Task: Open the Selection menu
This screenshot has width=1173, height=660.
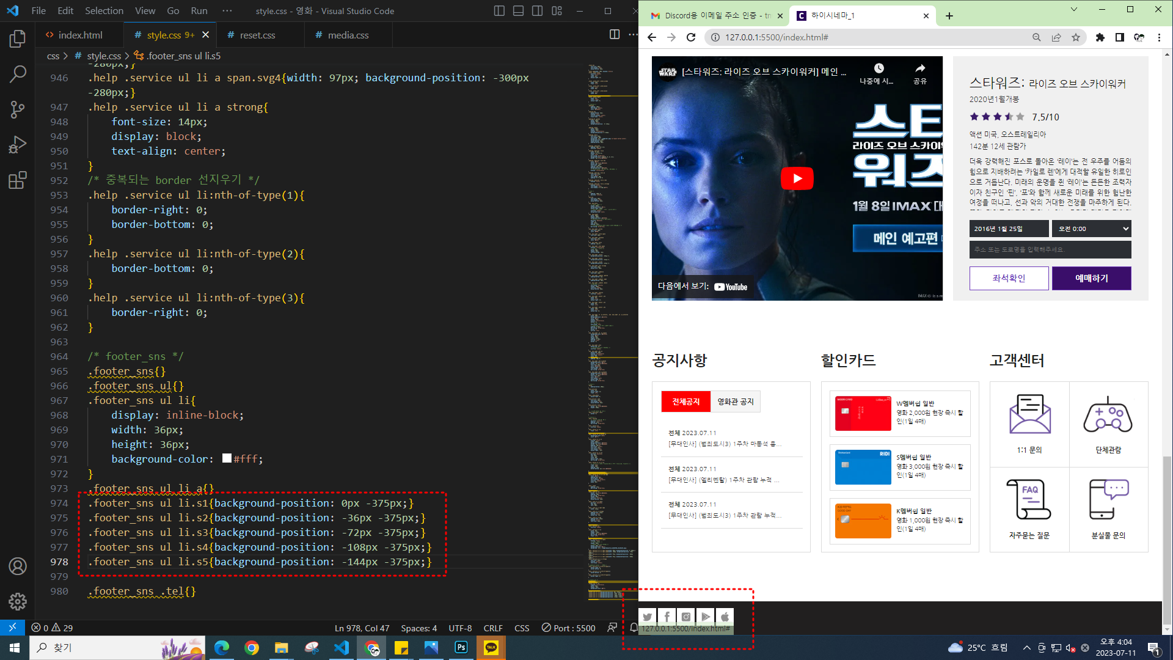Action: coord(104,11)
